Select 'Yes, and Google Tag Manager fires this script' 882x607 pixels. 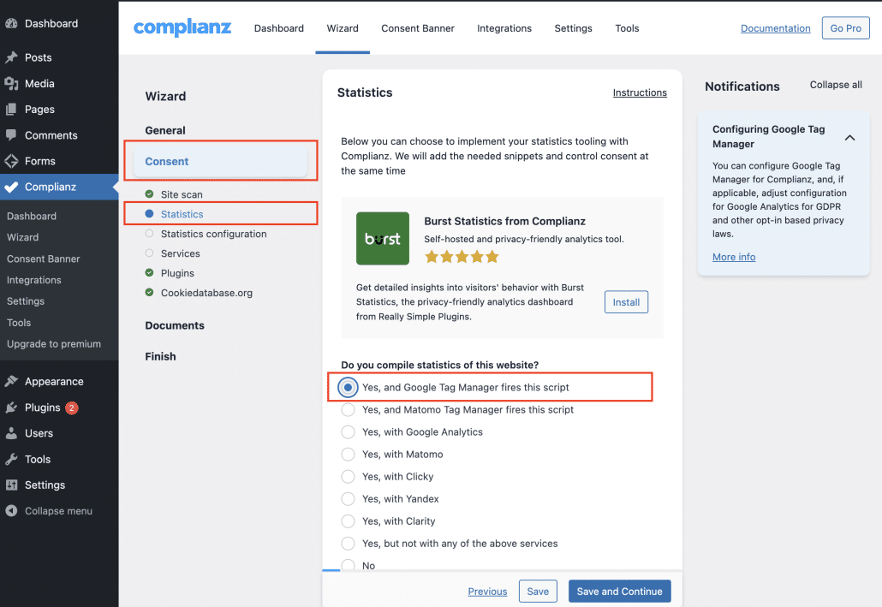point(349,387)
